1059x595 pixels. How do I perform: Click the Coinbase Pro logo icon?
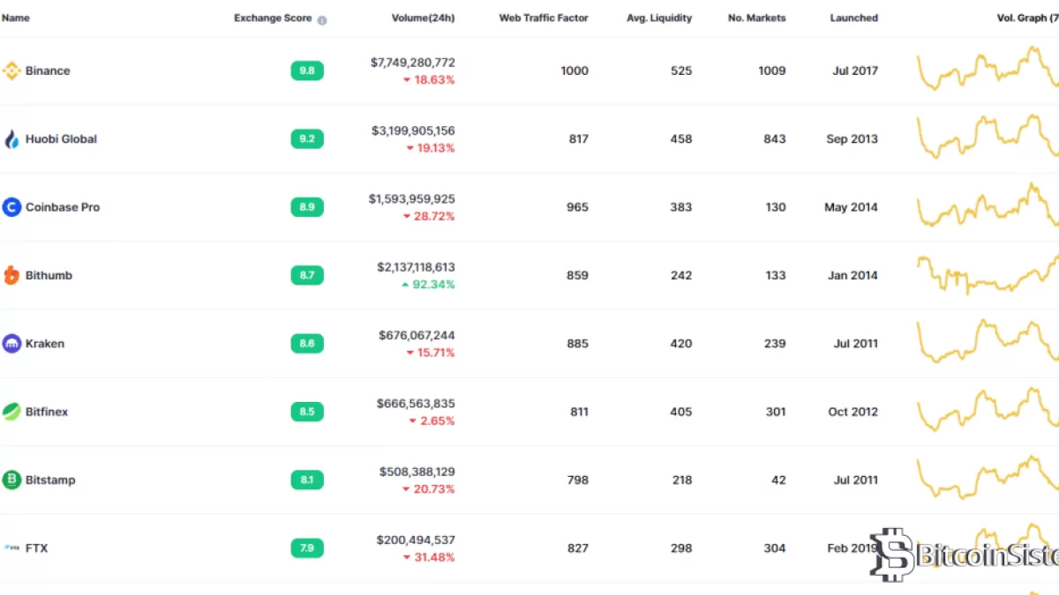click(x=11, y=207)
